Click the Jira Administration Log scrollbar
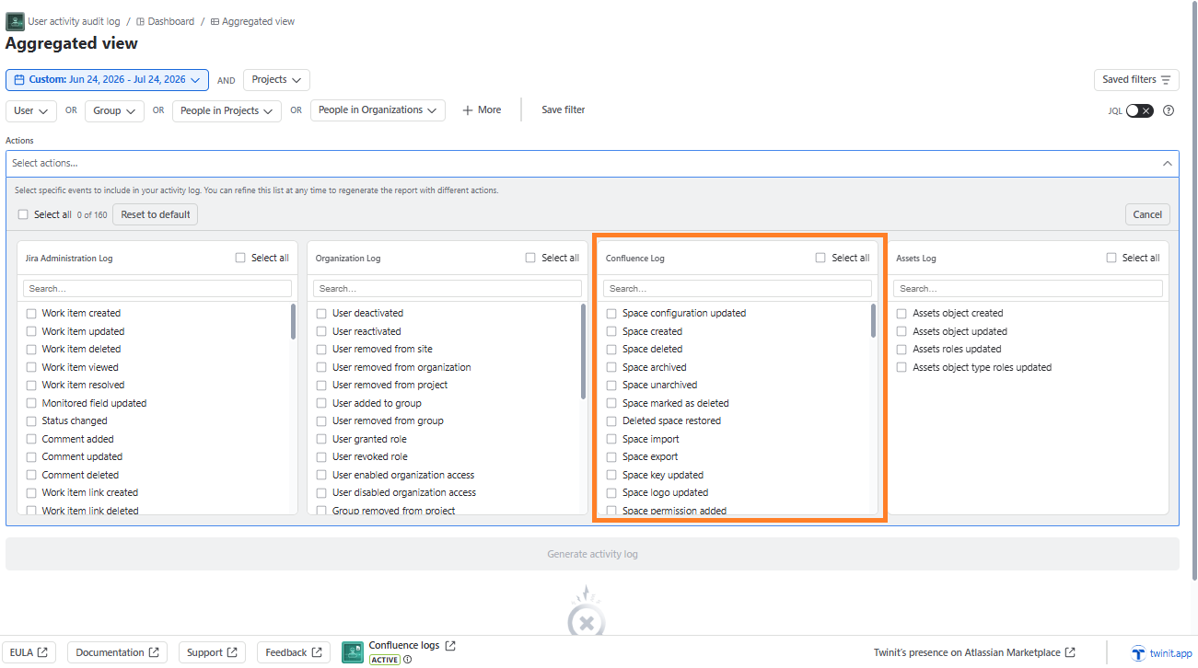The height and width of the screenshot is (668, 1198). (294, 322)
